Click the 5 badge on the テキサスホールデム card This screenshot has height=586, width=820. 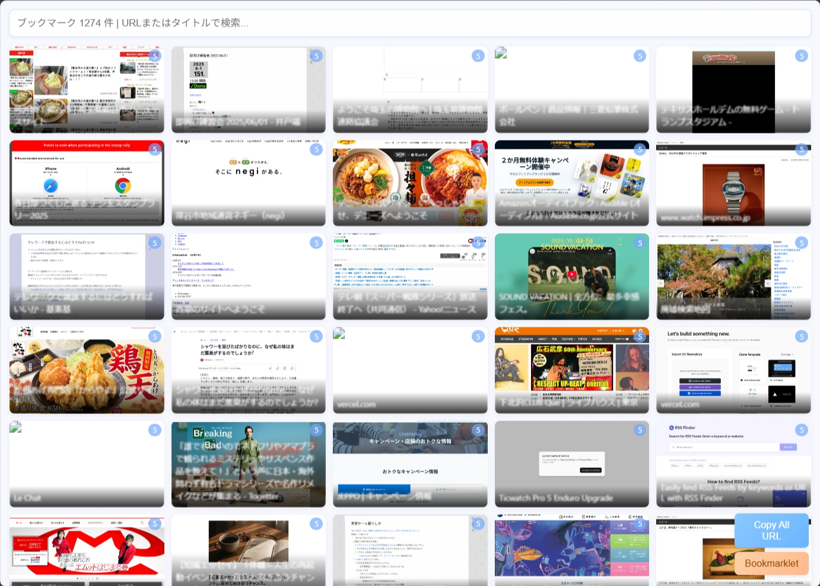tap(802, 56)
